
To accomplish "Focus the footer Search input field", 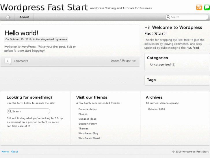I will (x=29, y=111).
